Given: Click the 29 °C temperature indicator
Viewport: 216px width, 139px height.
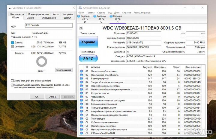Looking at the screenshot, I should tap(88, 58).
